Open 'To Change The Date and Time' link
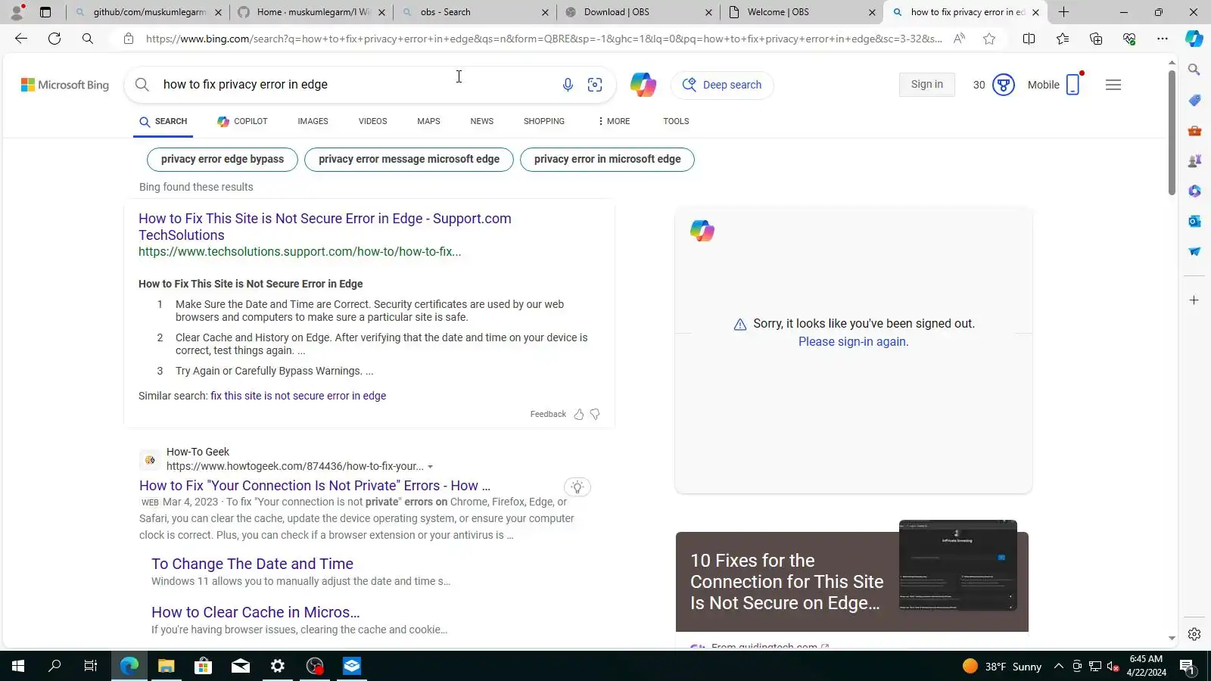Screen dimensions: 1211x681 click(252, 564)
